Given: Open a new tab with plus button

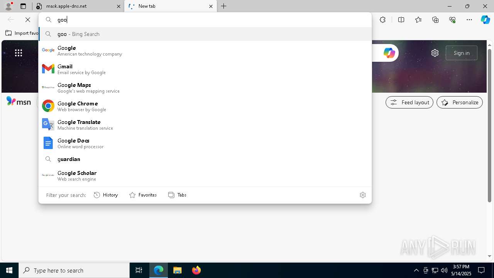Looking at the screenshot, I should pos(224,6).
